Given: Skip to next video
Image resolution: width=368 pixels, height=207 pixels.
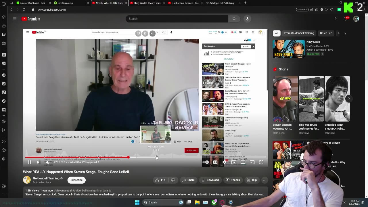Looking at the screenshot, I should click(x=39, y=162).
